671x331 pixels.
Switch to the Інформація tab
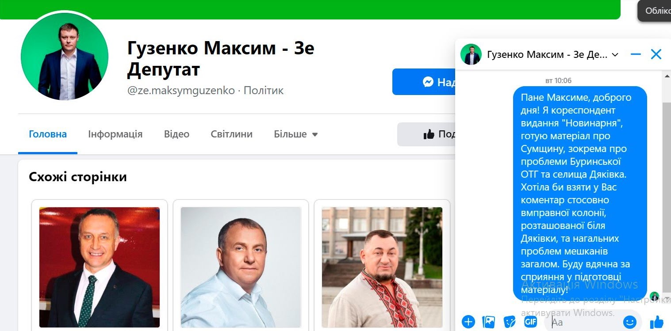click(x=115, y=134)
